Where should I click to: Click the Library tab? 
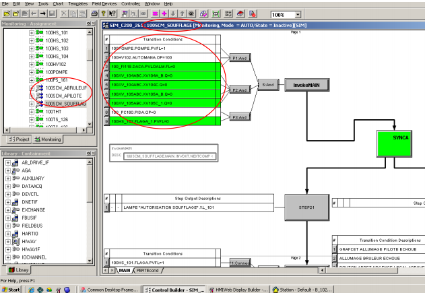click(18, 270)
